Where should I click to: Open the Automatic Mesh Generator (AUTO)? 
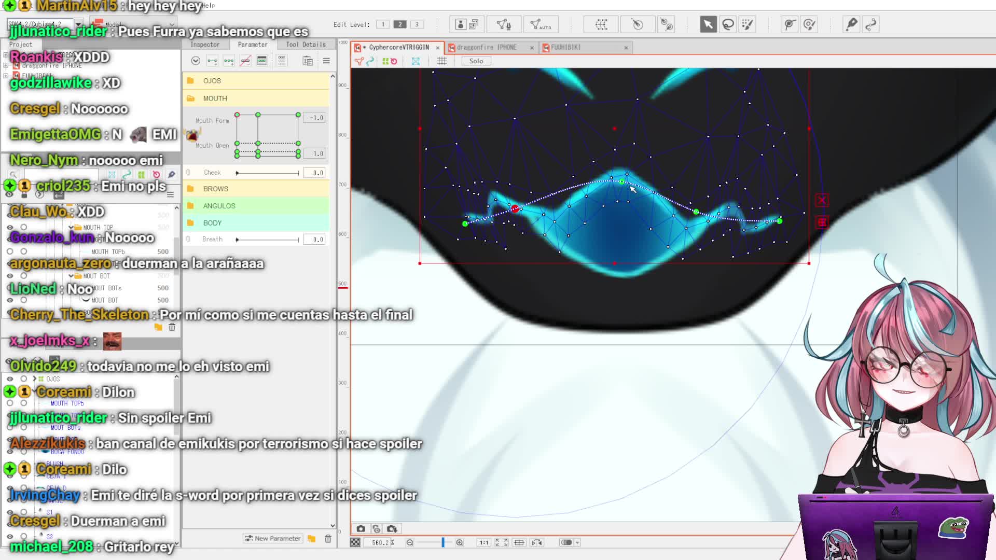point(541,24)
